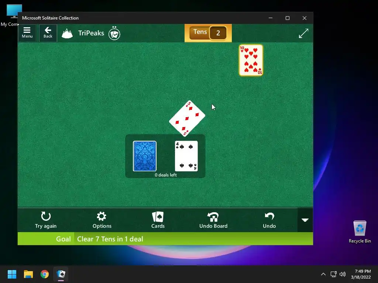Draw from the blue face-down deck
This screenshot has height=283, width=378.
click(145, 156)
